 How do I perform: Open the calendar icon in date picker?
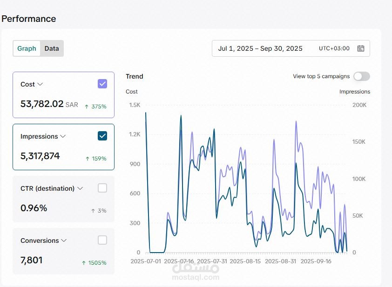coord(360,48)
